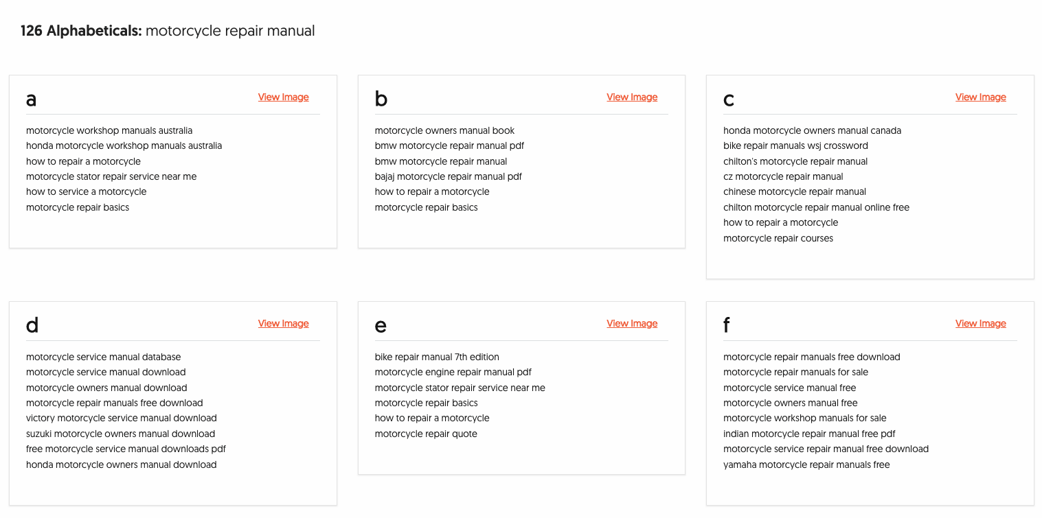Select 'victory motorcycle service manual download' keyword

tap(121, 418)
